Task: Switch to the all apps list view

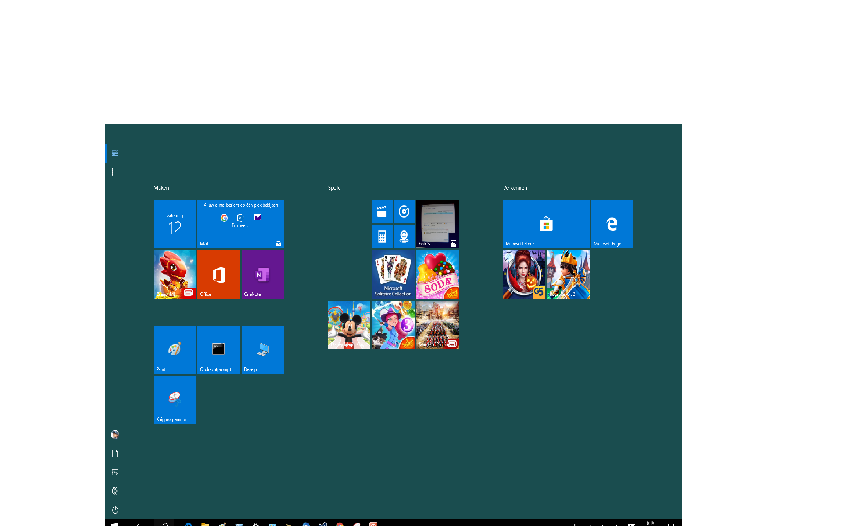Action: pos(115,172)
